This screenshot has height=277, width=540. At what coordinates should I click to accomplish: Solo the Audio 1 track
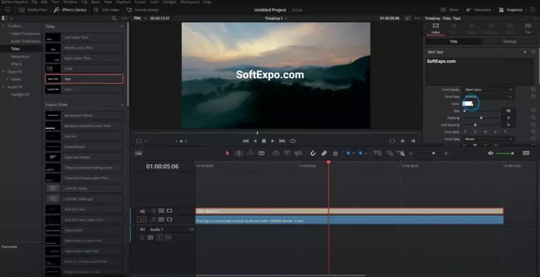click(x=159, y=238)
